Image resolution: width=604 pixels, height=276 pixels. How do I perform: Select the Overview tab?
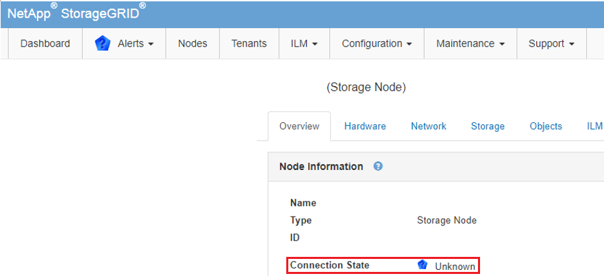[x=299, y=126]
